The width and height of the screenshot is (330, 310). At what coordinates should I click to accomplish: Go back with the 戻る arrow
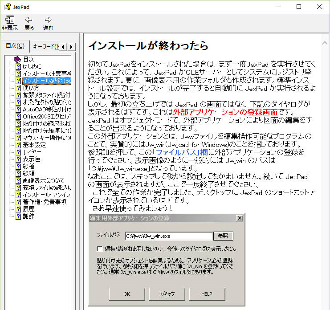click(x=29, y=23)
